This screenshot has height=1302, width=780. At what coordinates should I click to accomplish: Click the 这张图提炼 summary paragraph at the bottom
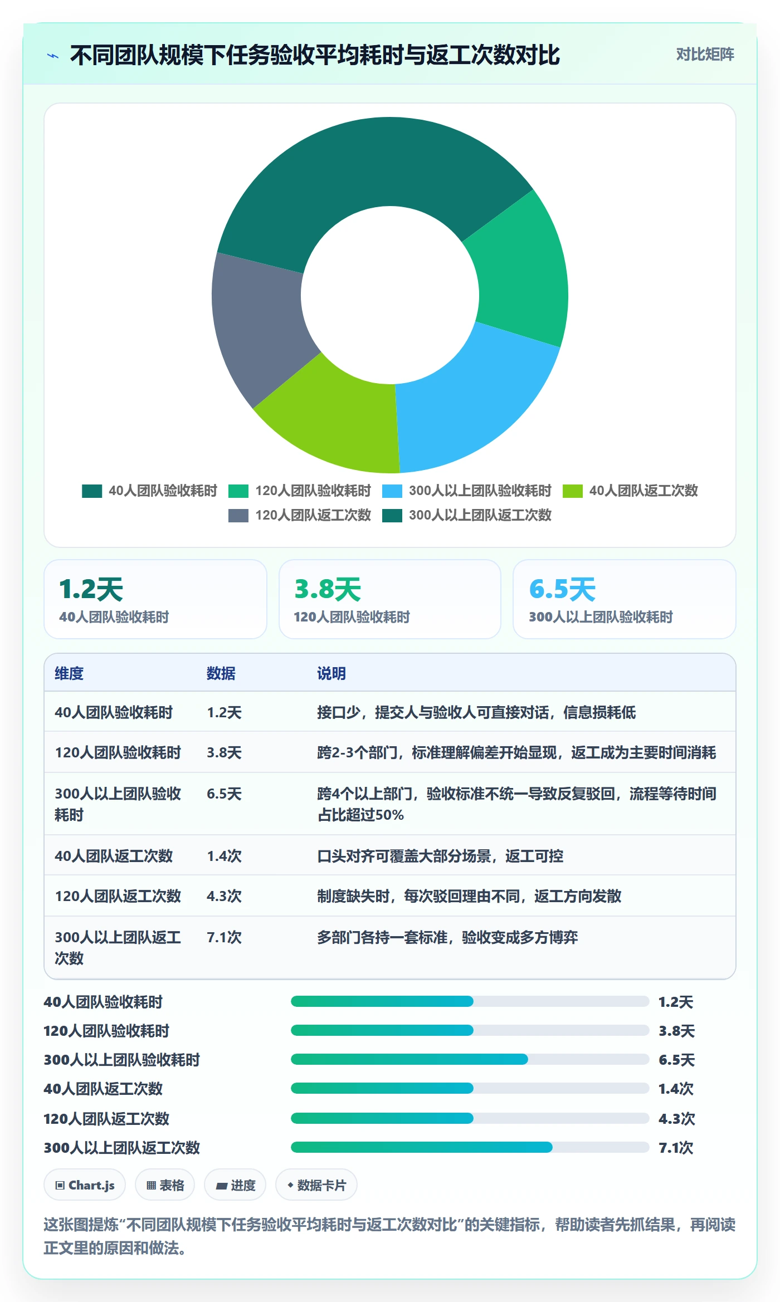click(x=390, y=1236)
